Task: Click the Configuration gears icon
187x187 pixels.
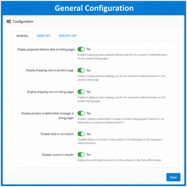Action: pos(9,22)
